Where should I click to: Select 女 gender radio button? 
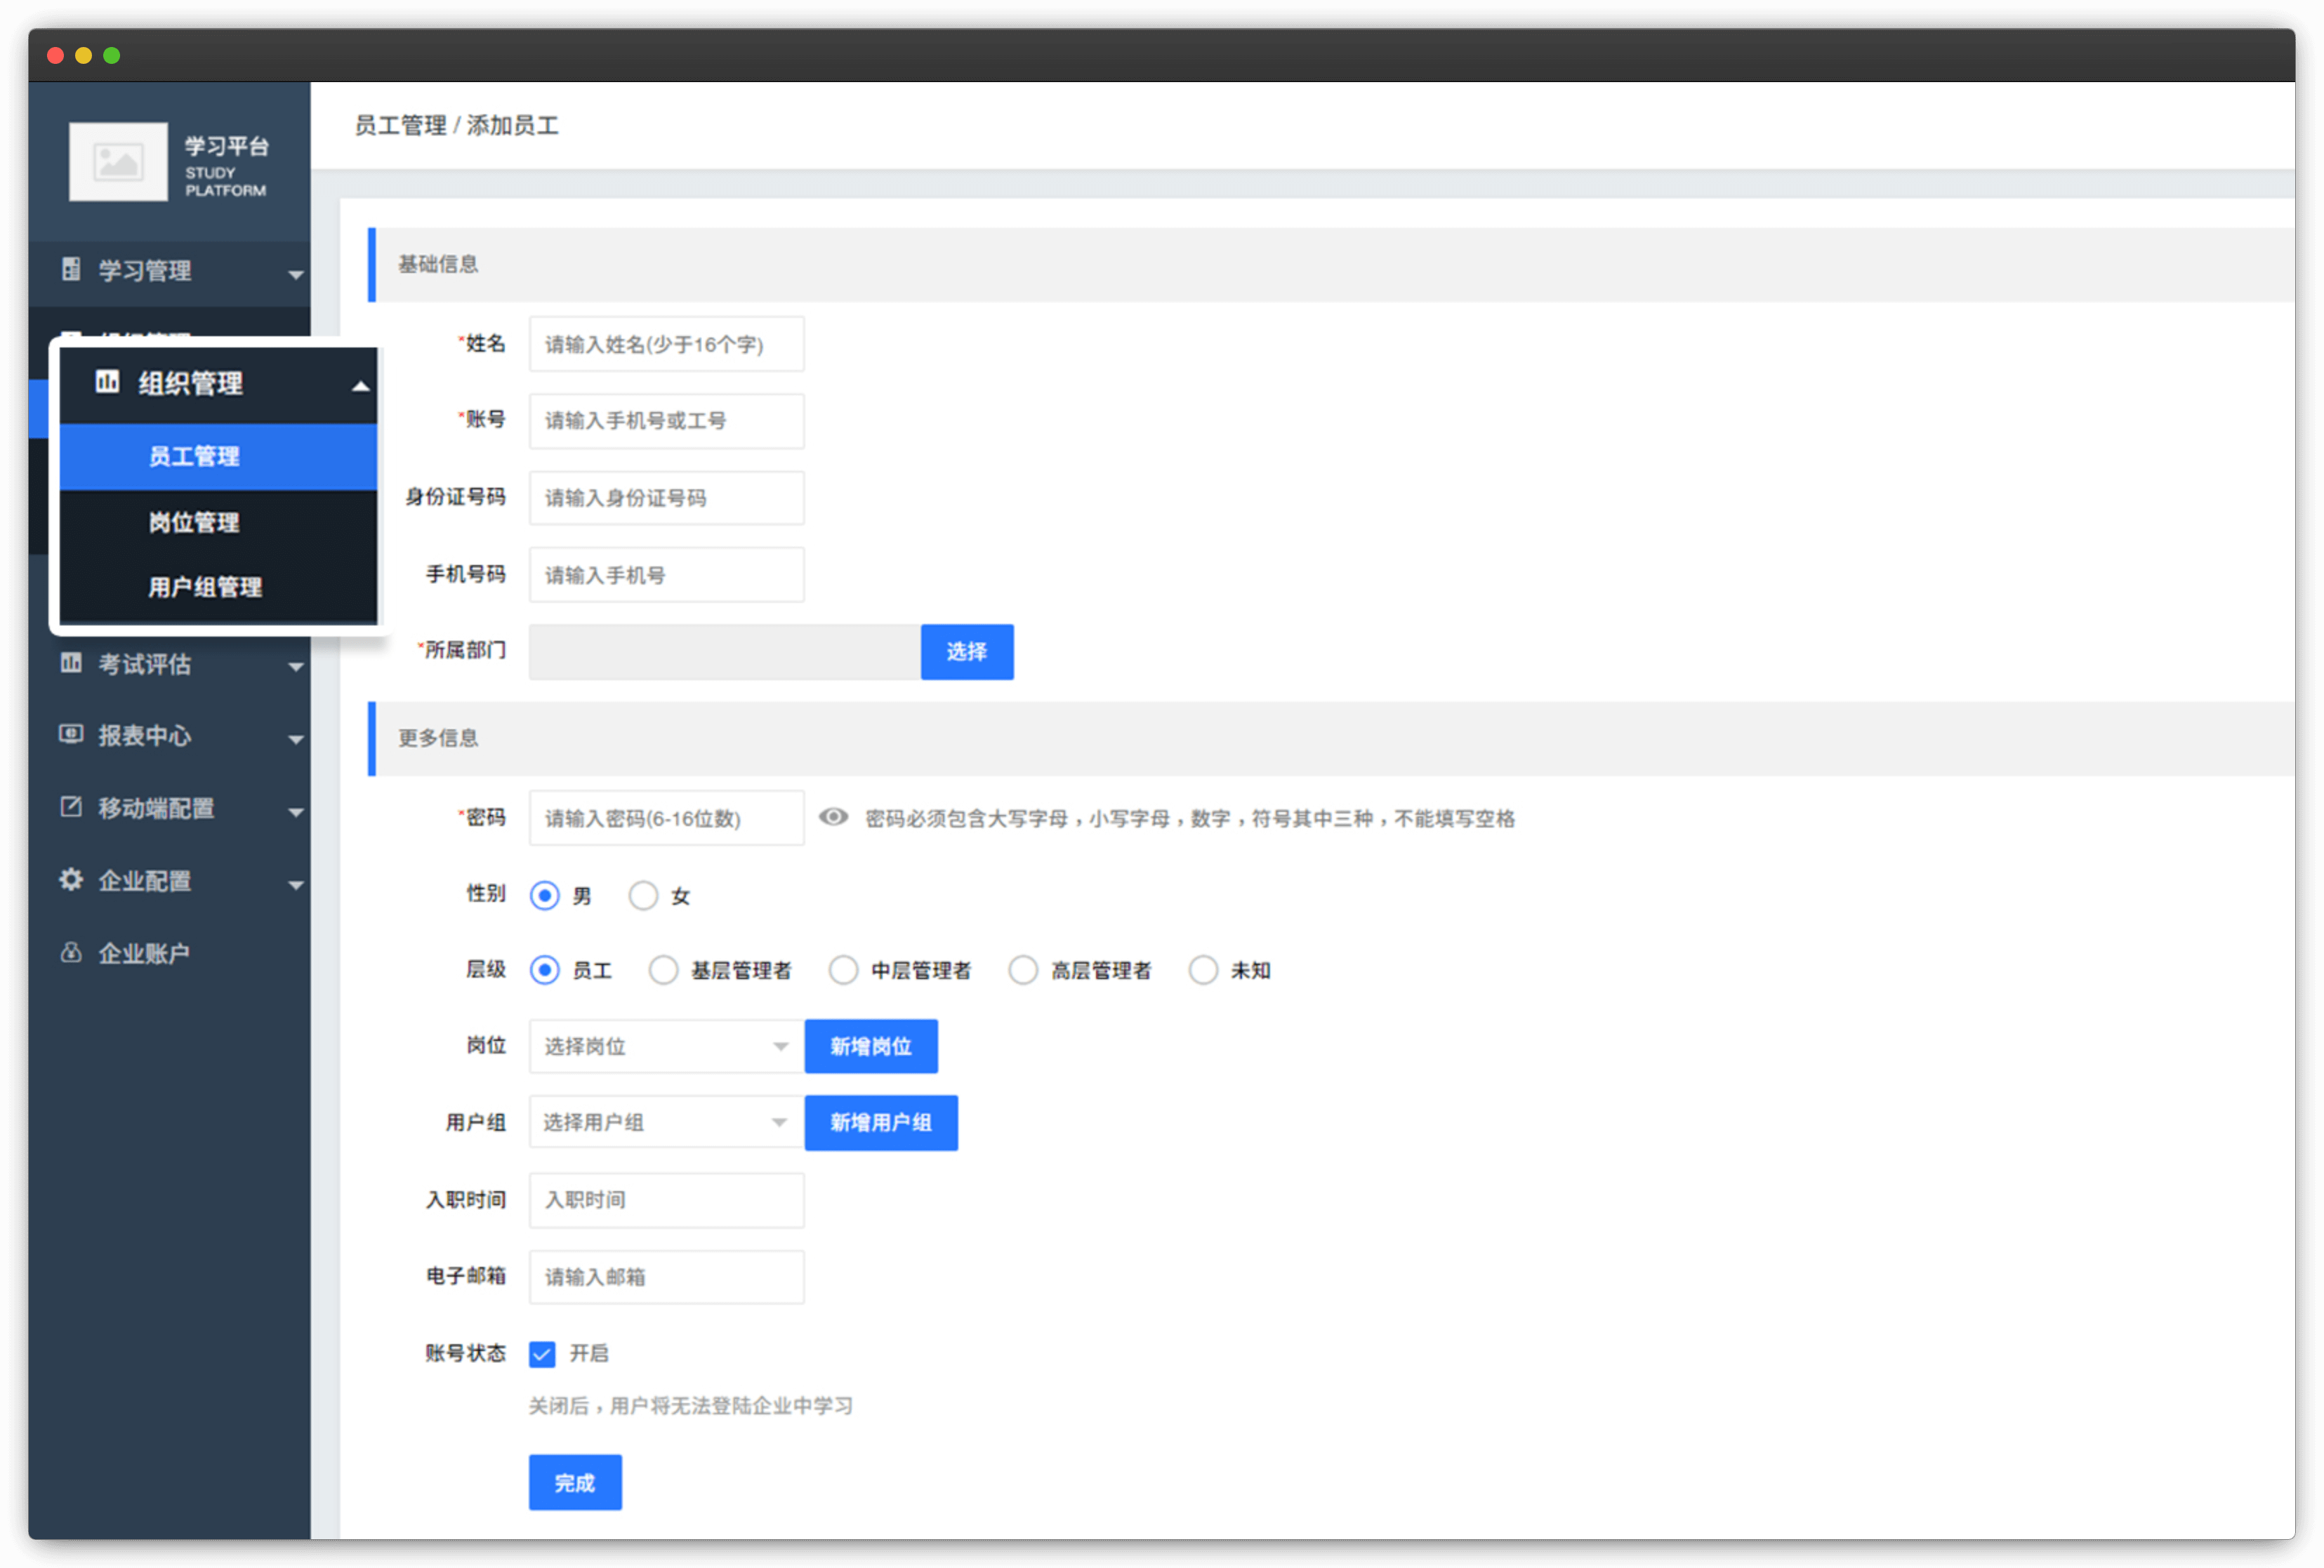click(640, 894)
